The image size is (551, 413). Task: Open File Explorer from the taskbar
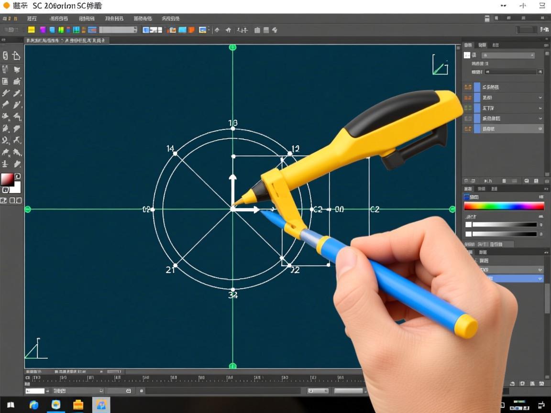pyautogui.click(x=78, y=405)
